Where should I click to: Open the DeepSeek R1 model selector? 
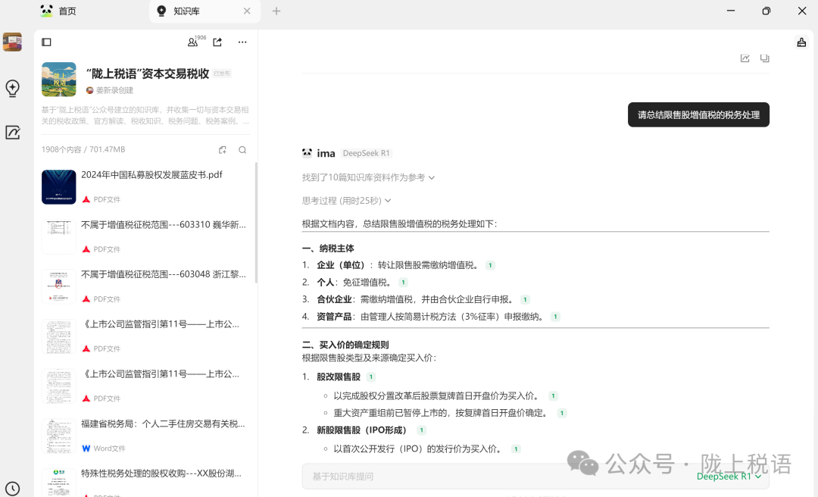coord(728,477)
